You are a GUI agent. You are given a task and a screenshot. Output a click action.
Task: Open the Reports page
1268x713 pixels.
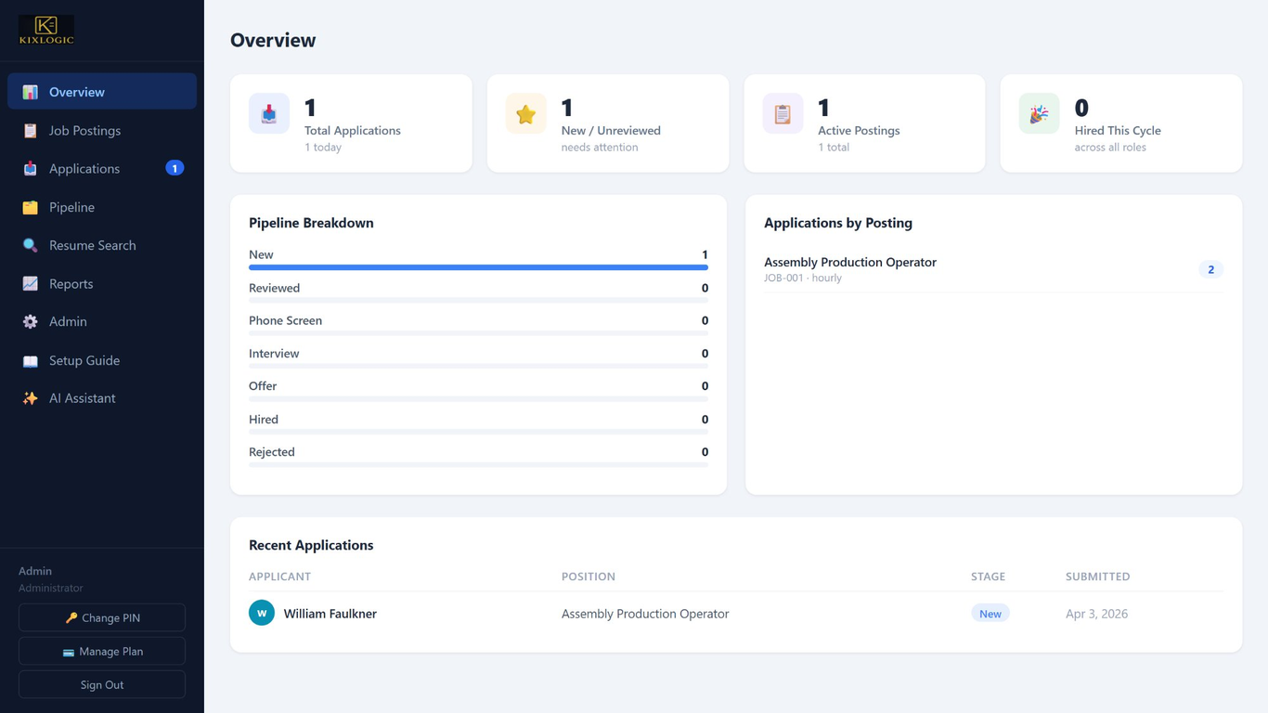tap(102, 283)
